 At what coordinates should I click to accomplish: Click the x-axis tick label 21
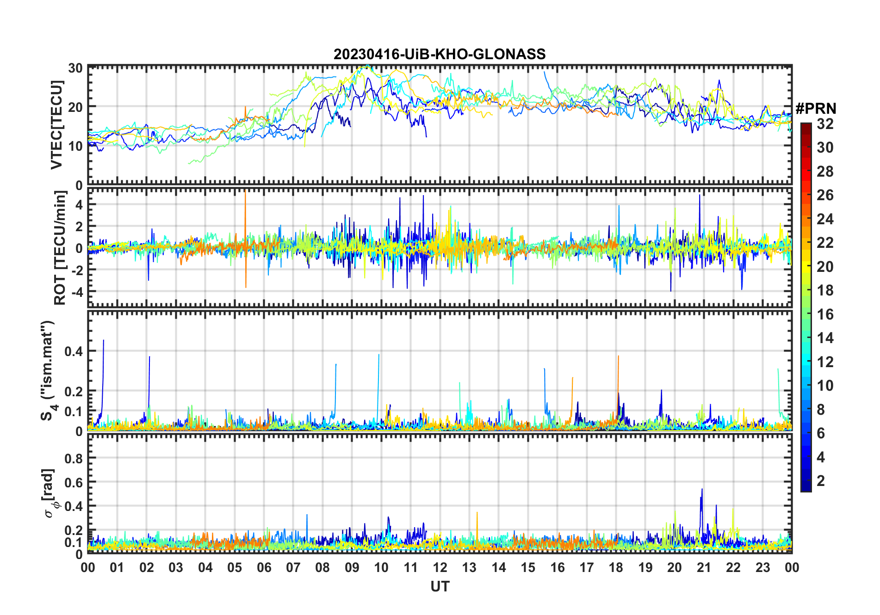coord(704,567)
